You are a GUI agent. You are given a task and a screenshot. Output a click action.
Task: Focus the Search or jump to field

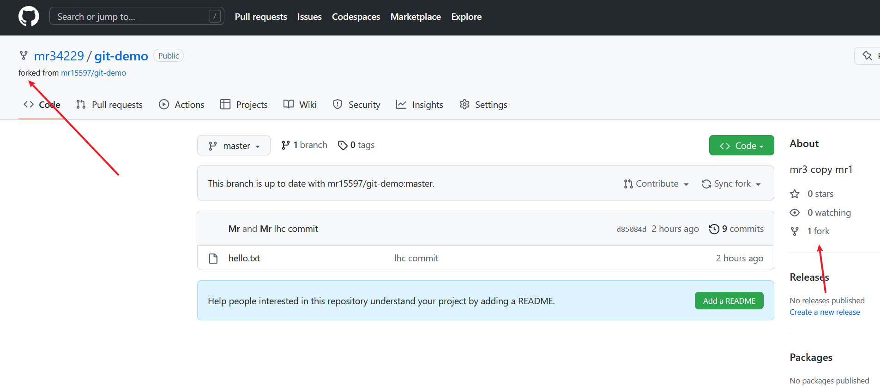pos(137,16)
